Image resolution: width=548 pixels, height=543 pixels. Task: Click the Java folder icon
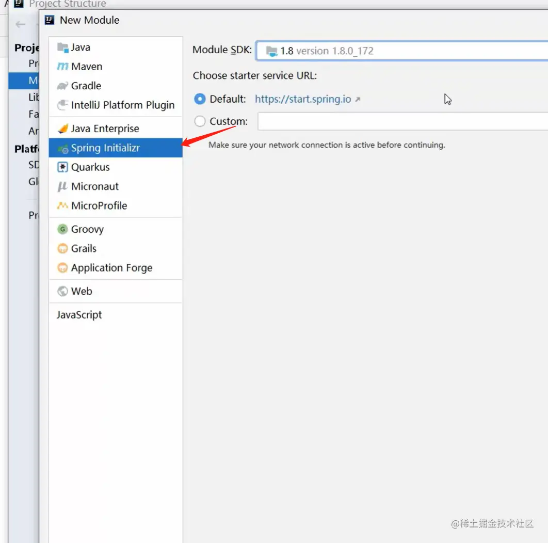pyautogui.click(x=62, y=47)
